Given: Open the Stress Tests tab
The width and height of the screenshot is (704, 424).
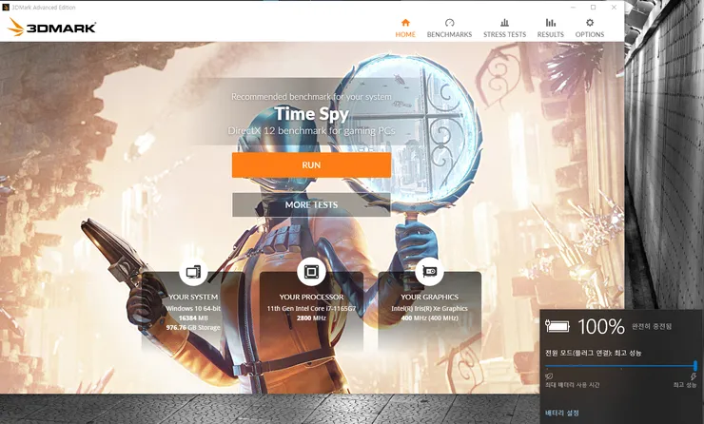Looking at the screenshot, I should (x=504, y=28).
